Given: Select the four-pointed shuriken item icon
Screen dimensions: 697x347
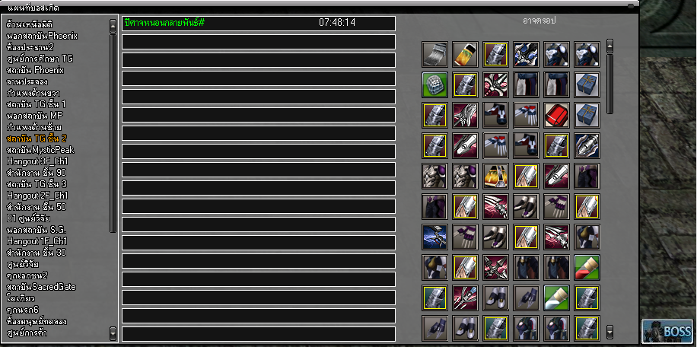Looking at the screenshot, I should point(495,267).
